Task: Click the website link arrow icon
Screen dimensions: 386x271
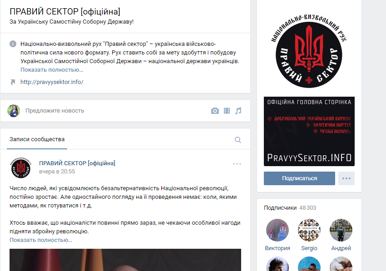Action: click(x=13, y=82)
